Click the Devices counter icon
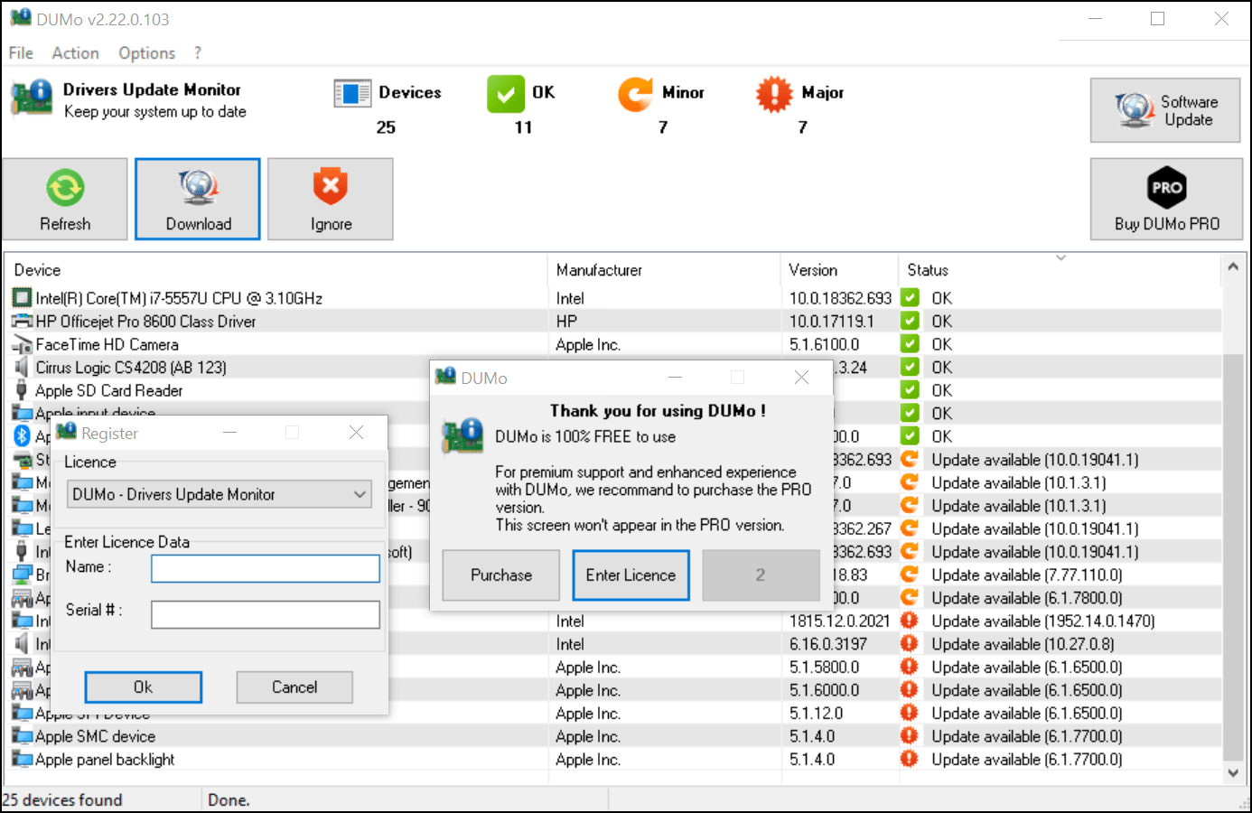The width and height of the screenshot is (1252, 813). point(352,93)
